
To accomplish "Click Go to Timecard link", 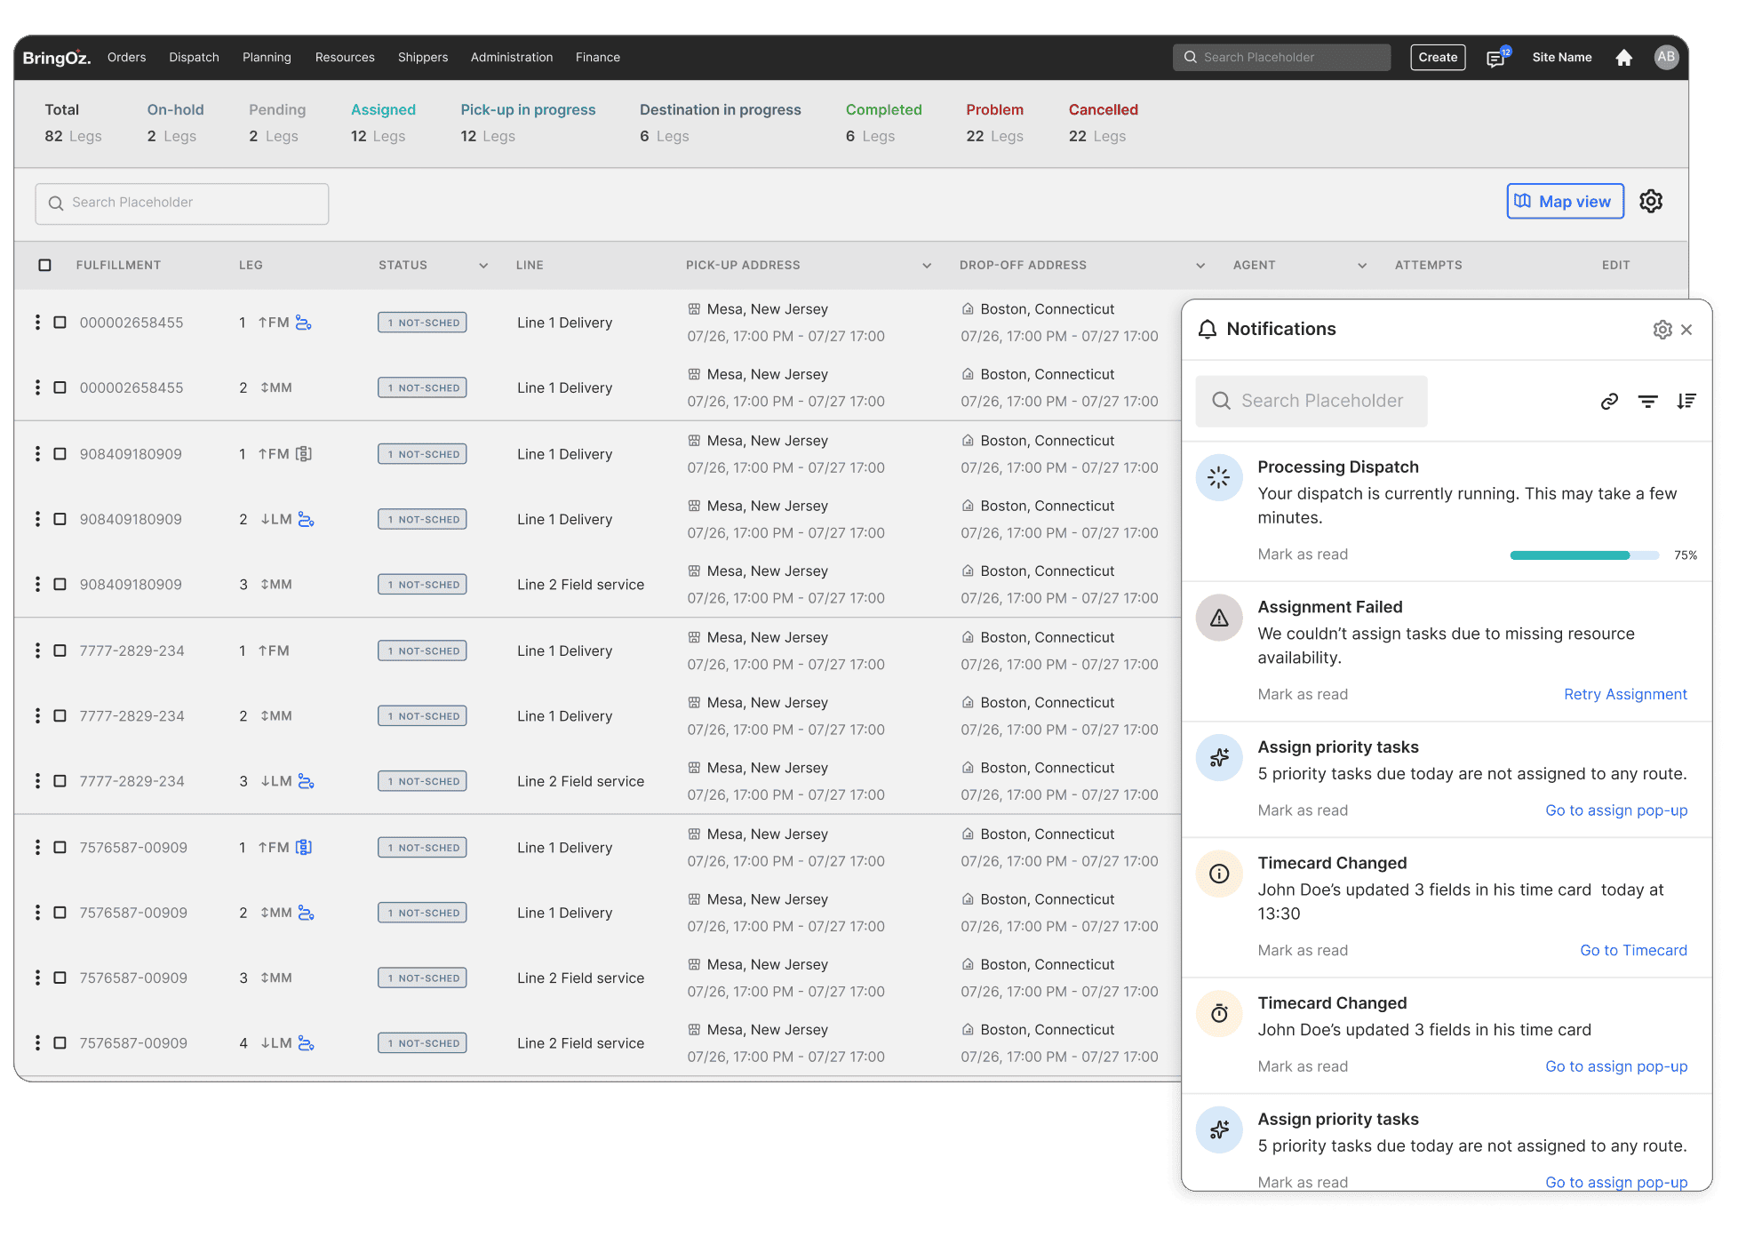I will click(x=1633, y=950).
